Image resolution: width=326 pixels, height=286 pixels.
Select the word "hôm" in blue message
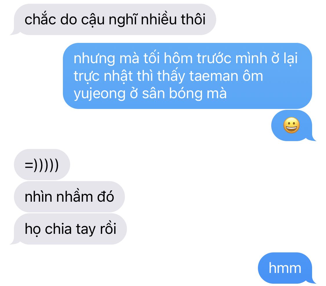pyautogui.click(x=179, y=58)
